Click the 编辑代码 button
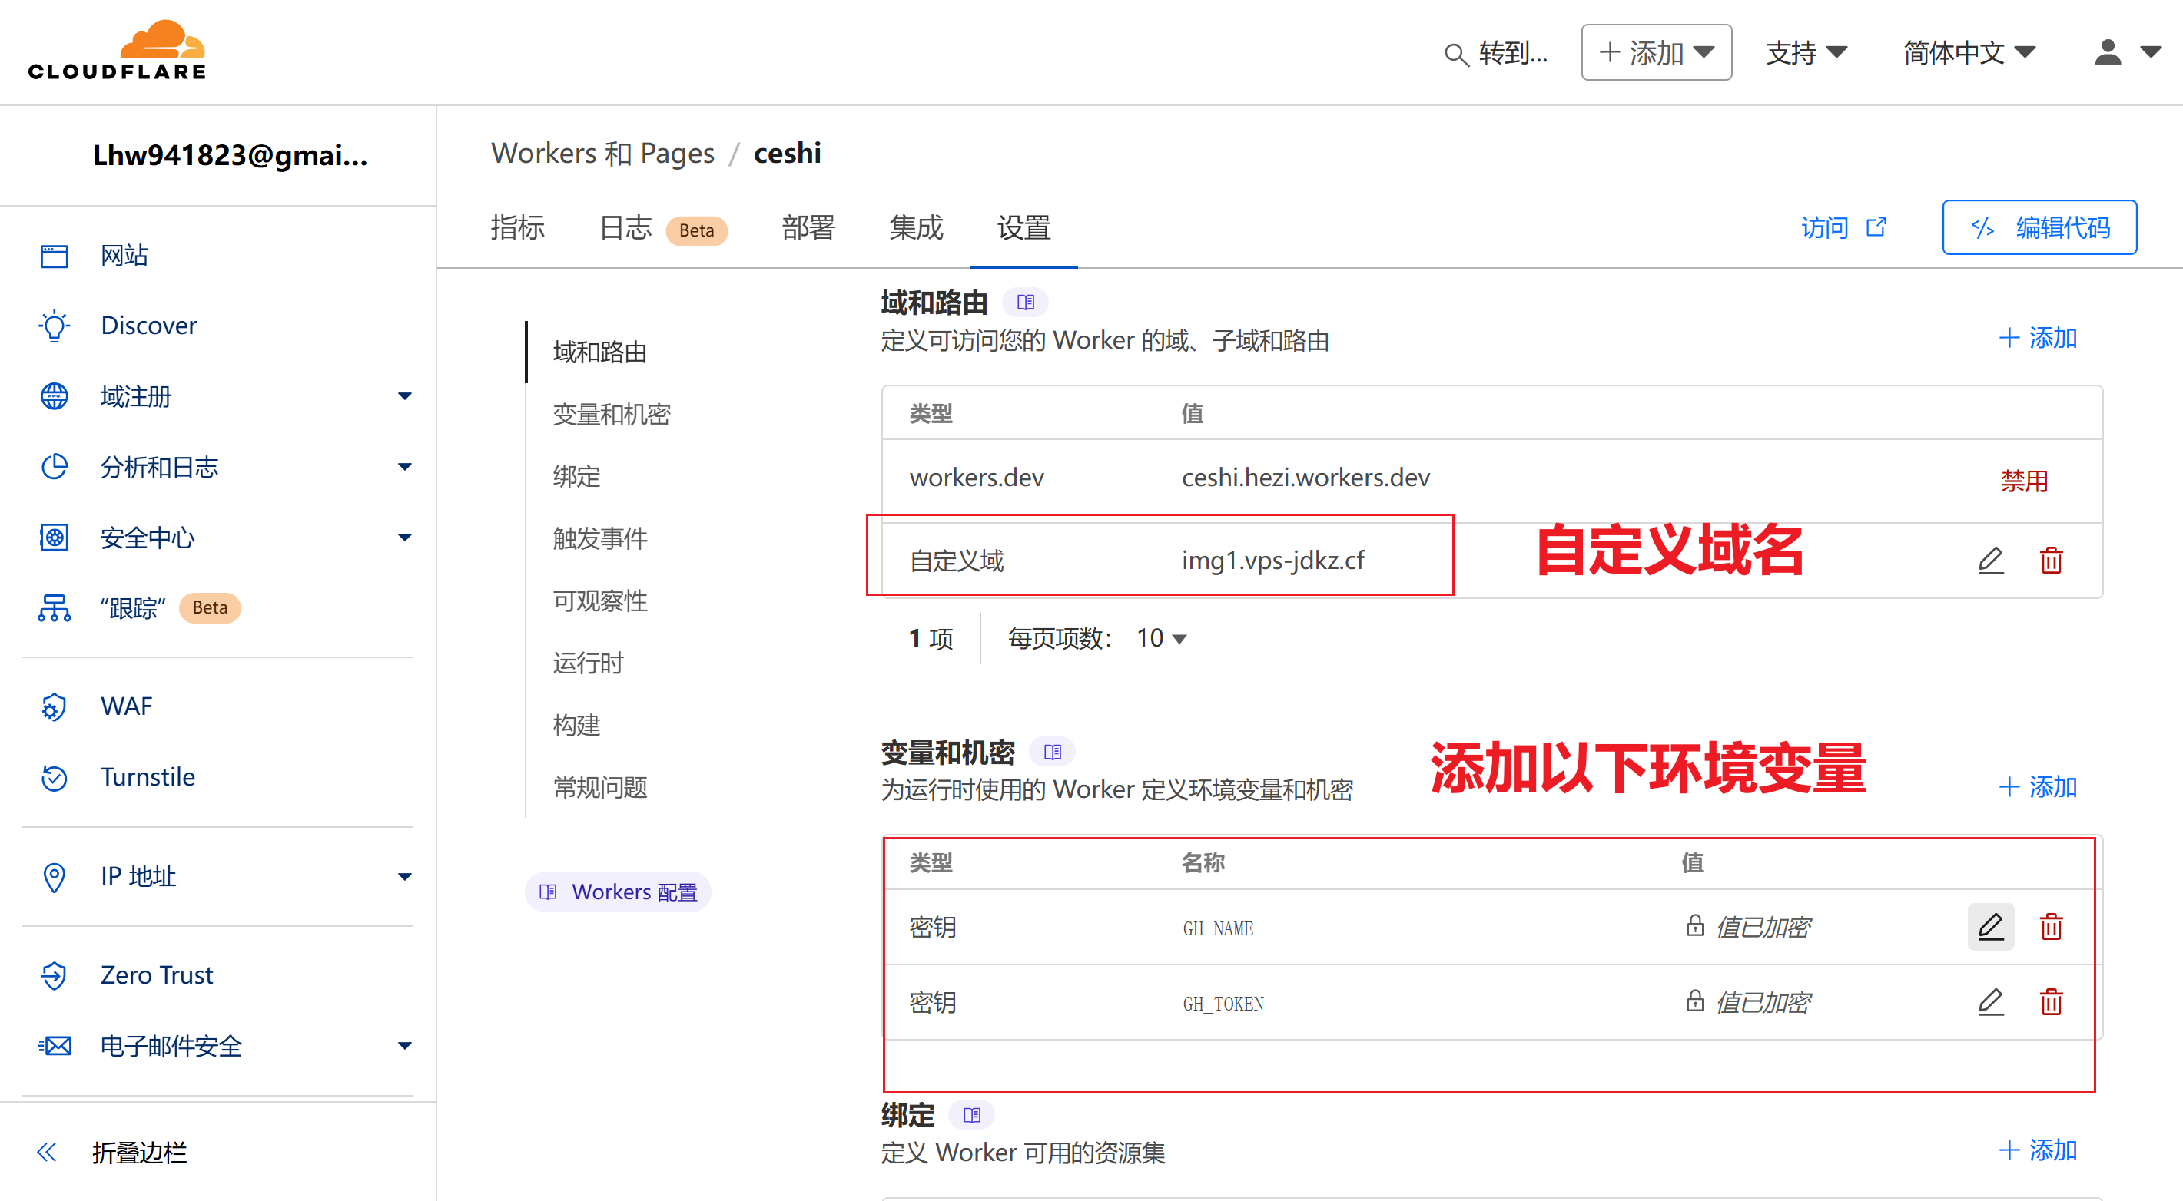Image resolution: width=2183 pixels, height=1201 pixels. 2039,227
